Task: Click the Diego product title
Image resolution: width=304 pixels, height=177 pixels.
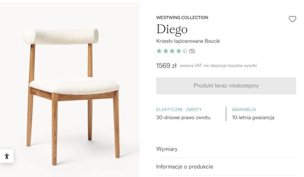Action: pos(172,30)
